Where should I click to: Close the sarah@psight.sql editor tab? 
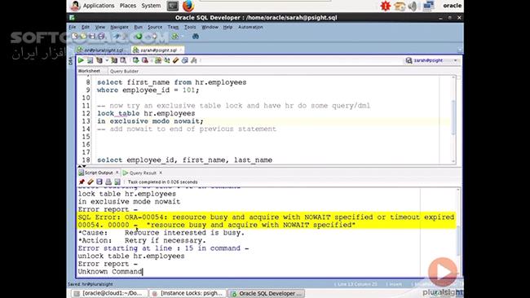[181, 50]
